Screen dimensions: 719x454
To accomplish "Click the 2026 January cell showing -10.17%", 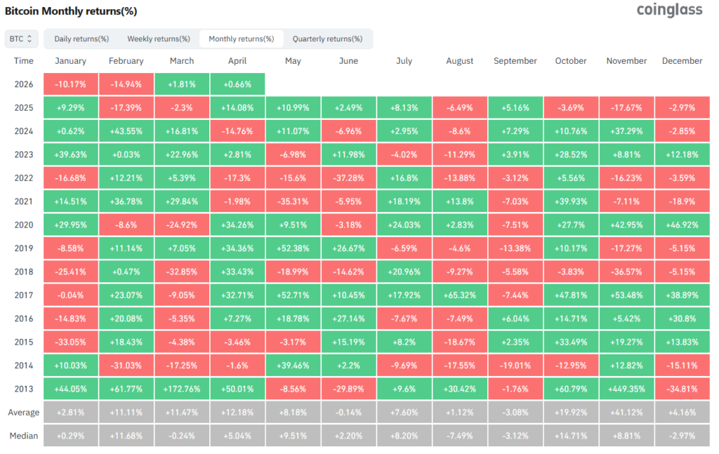I will point(70,84).
